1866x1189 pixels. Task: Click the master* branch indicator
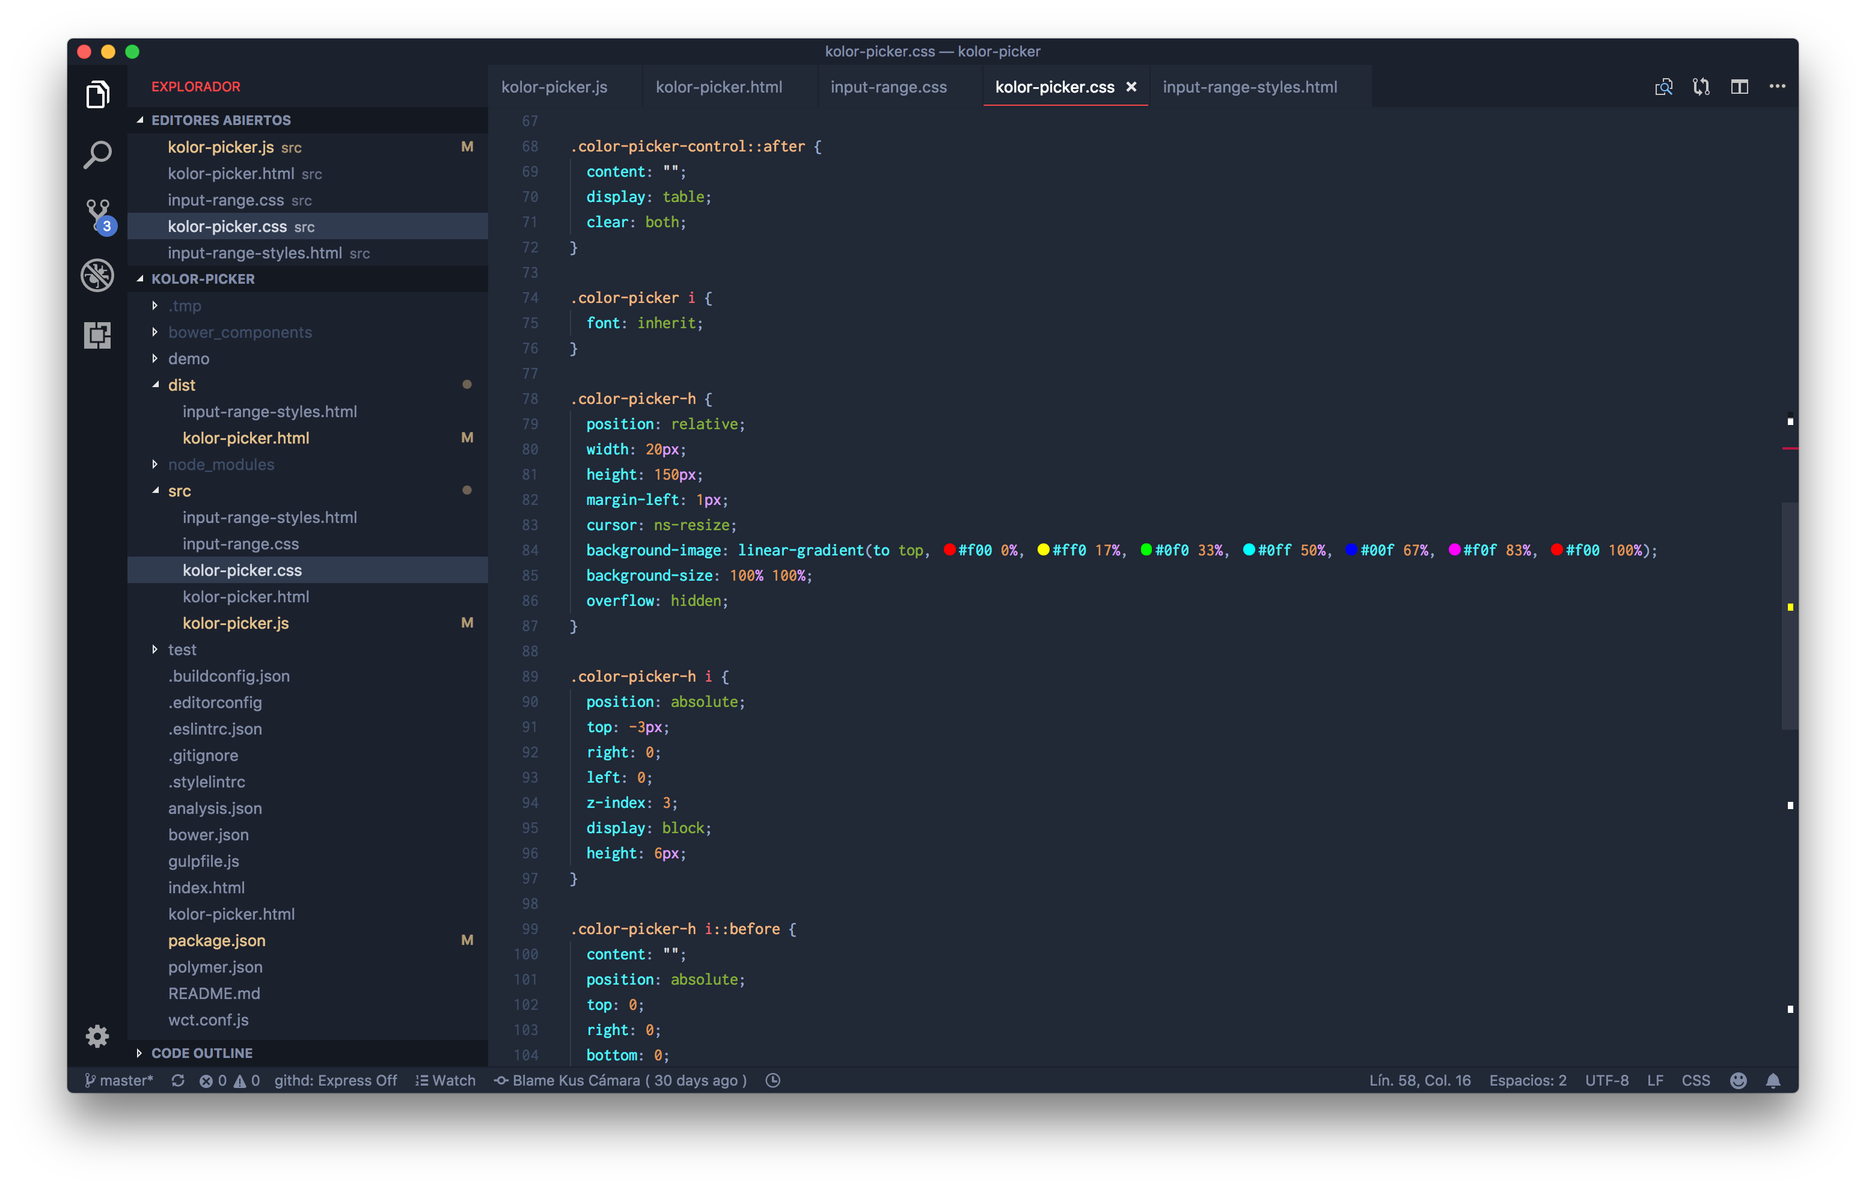[120, 1080]
